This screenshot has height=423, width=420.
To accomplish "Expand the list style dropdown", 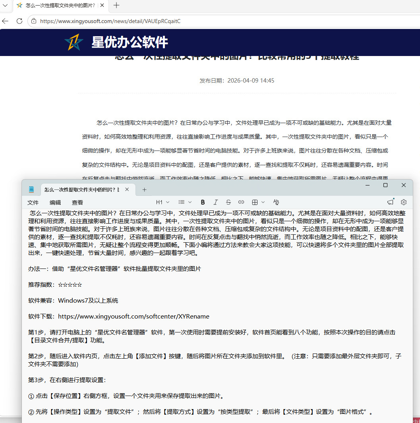I will coord(185,202).
